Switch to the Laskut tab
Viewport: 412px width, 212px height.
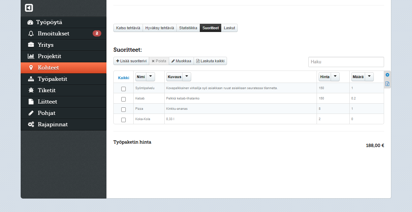click(229, 28)
